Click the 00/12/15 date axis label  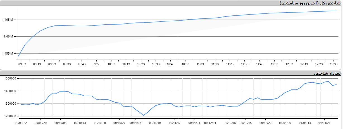(246, 123)
